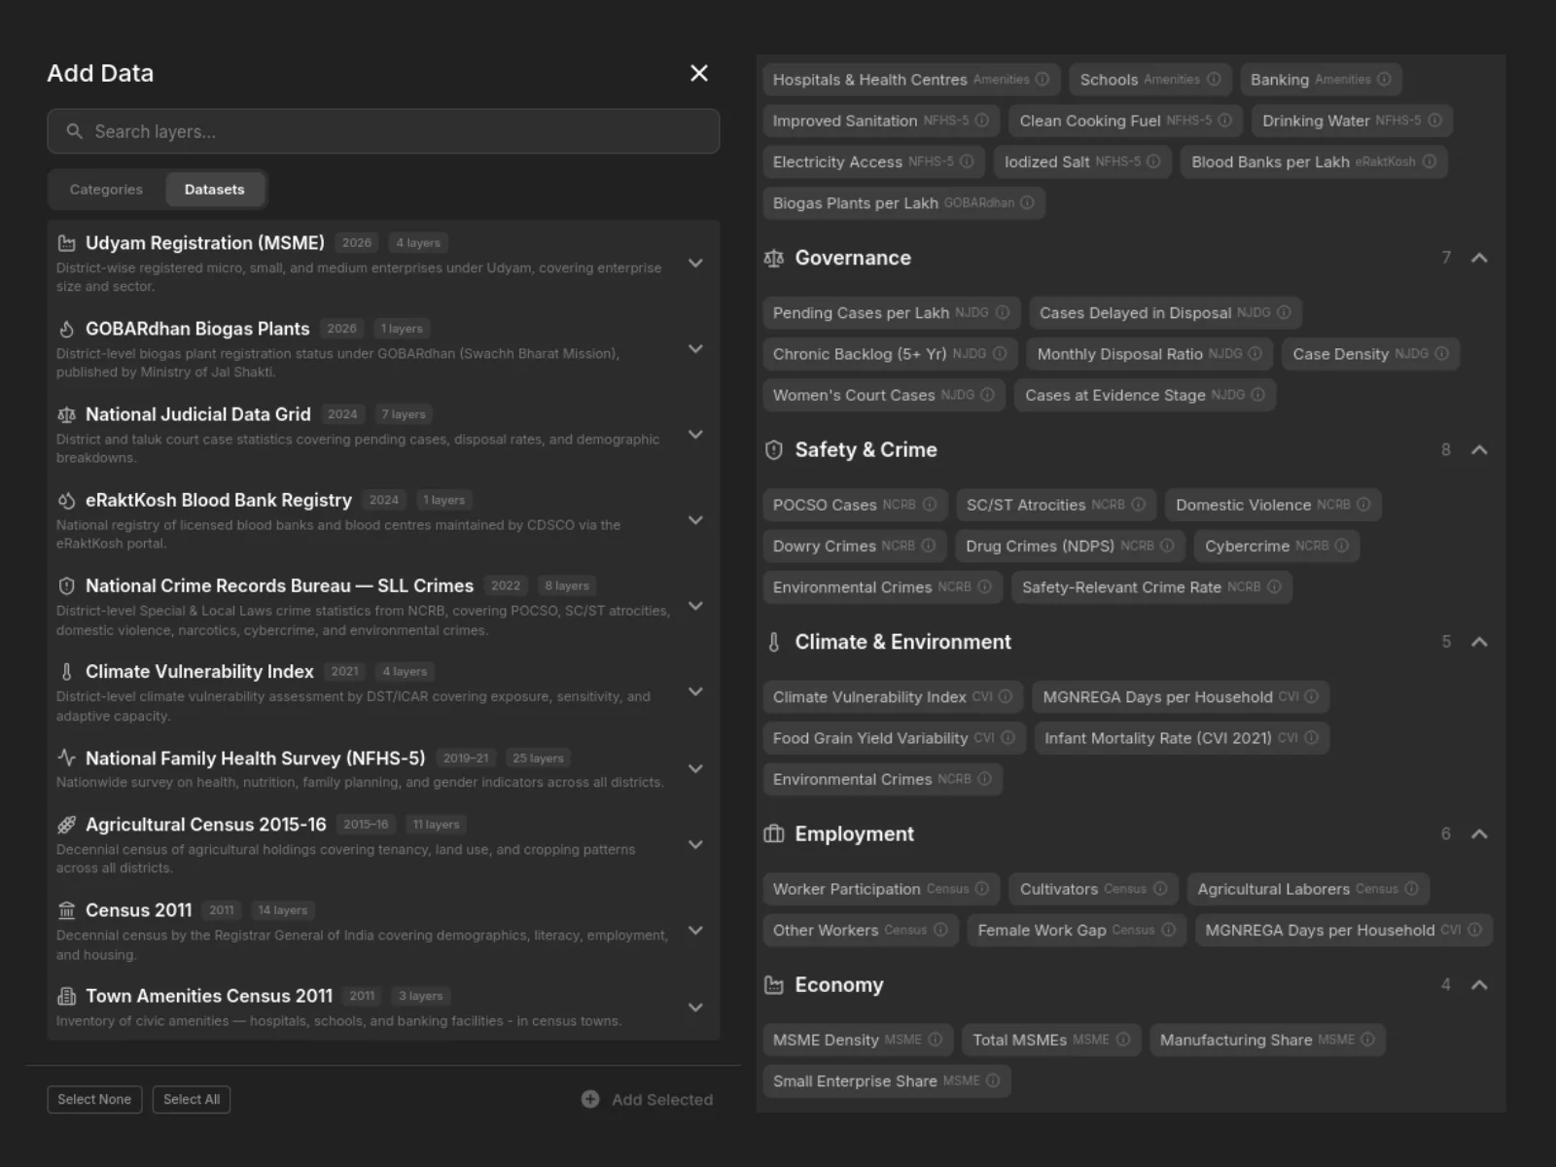Click the Economy factory icon
Screen dimensions: 1556x1167
coord(774,985)
